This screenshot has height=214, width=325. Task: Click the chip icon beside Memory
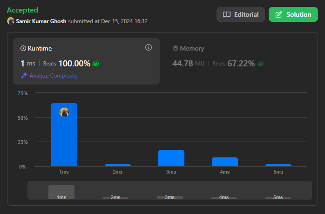(x=176, y=48)
